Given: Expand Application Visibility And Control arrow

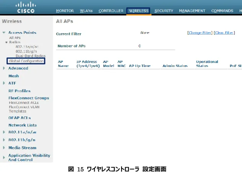Looking at the screenshot, I should click(4, 158).
